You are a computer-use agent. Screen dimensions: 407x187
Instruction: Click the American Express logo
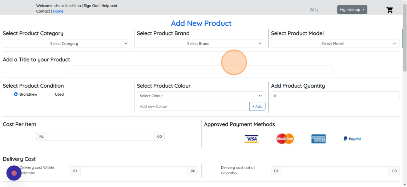318,139
